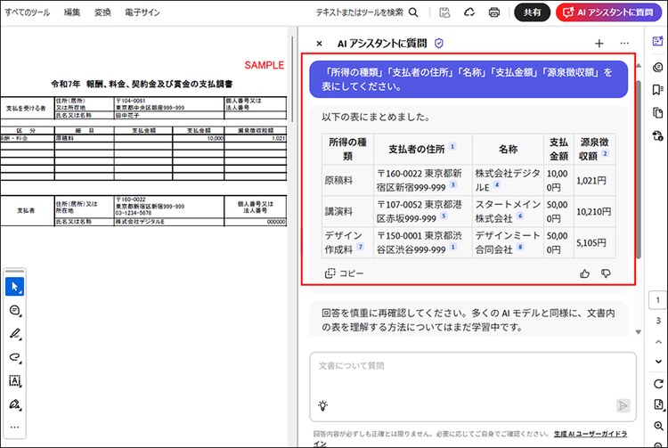The width and height of the screenshot is (668, 448).
Task: Select the freehand draw tool
Action: 14,357
